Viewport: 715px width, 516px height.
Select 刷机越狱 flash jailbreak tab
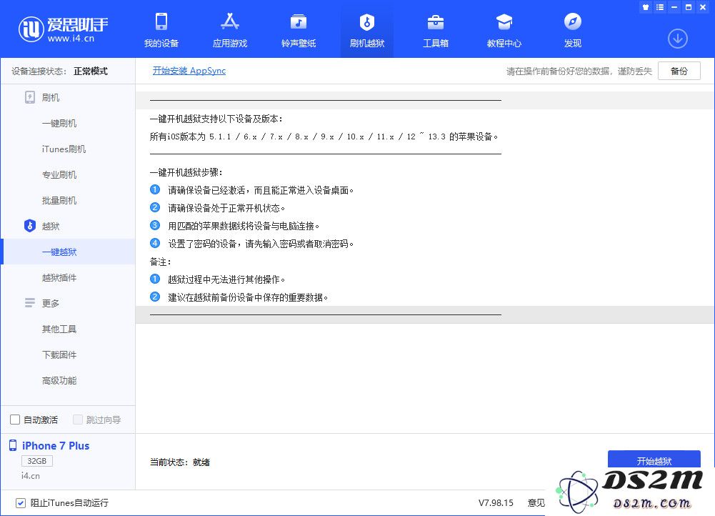tap(367, 30)
